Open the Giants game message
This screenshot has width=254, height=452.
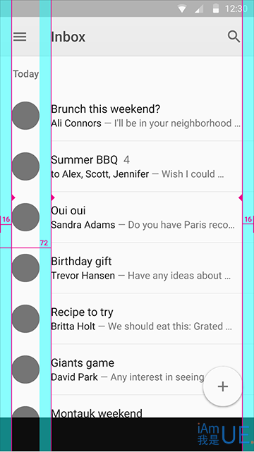pos(127,369)
